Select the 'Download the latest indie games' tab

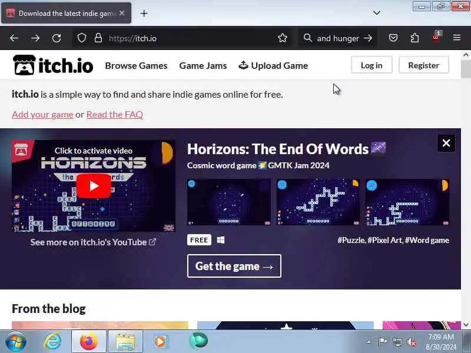[x=66, y=13]
